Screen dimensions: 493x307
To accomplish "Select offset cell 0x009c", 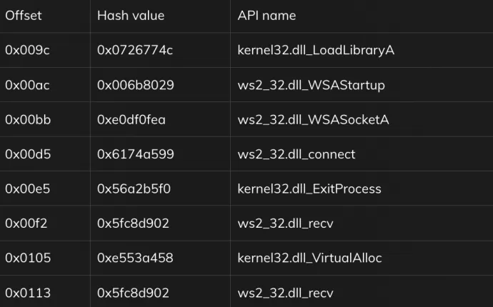I will click(x=27, y=50).
